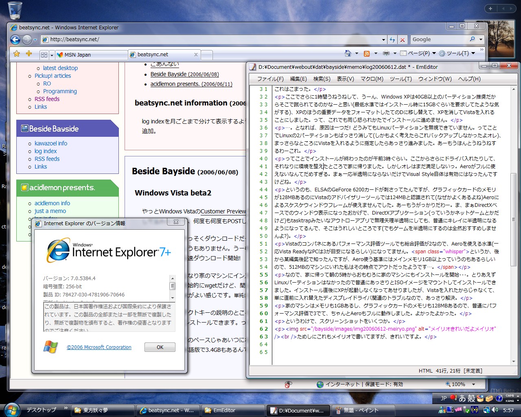Click the EmEditor vertical scrollbar thumb

point(513,220)
